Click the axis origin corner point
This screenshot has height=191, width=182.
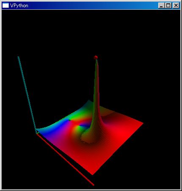(37, 133)
